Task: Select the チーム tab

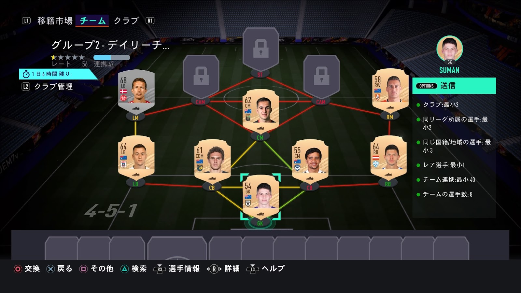Action: 92,21
